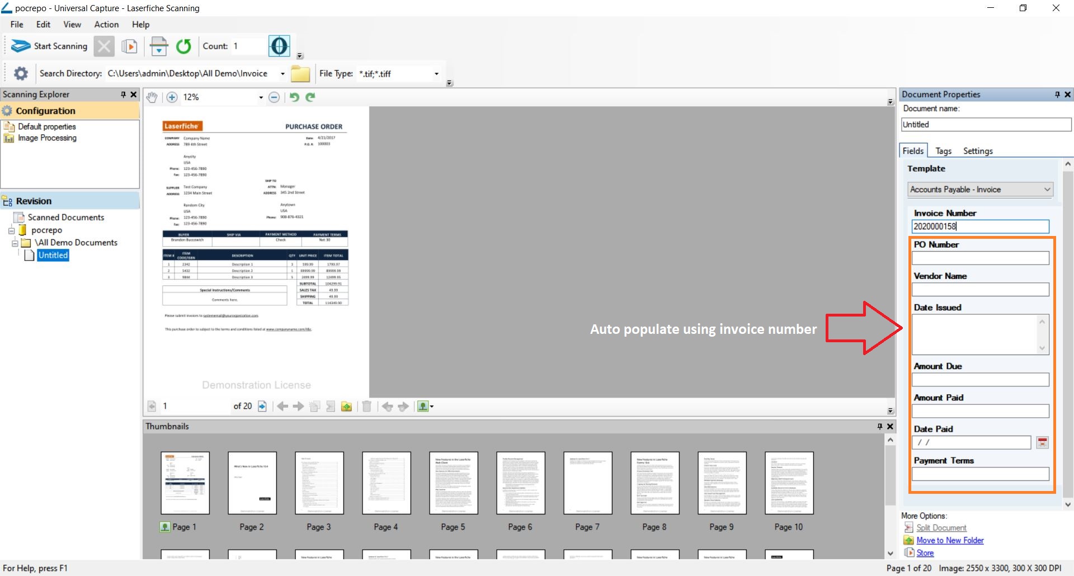1074x576 pixels.
Task: Click the Move to New Folder link
Action: pyautogui.click(x=950, y=541)
